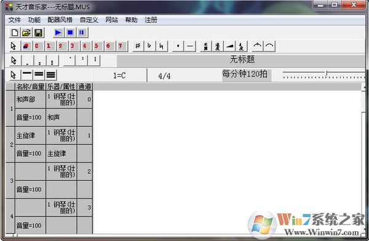Open the 注册 menu
This screenshot has height=241, width=369.
tap(151, 20)
